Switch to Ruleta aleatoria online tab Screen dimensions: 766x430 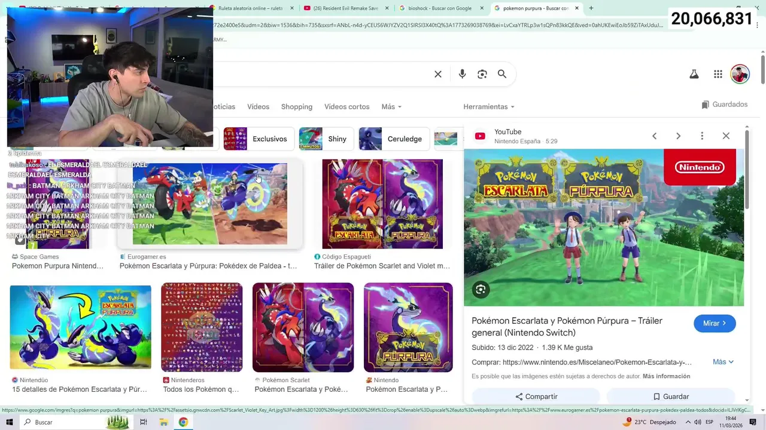pyautogui.click(x=250, y=8)
